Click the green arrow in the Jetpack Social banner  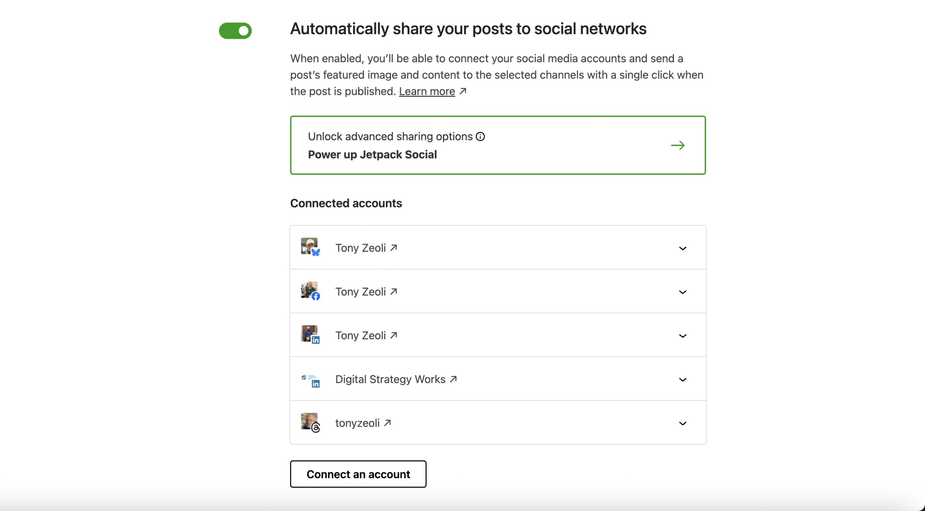[x=678, y=145]
